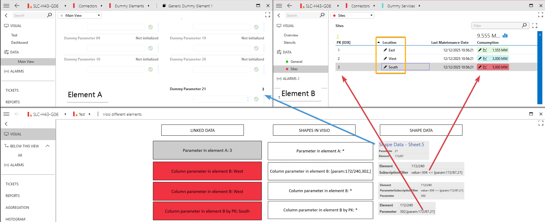Open the trend graph icon in the 3.000 MW cell
Viewport: 545px width, 222px height.
click(485, 59)
